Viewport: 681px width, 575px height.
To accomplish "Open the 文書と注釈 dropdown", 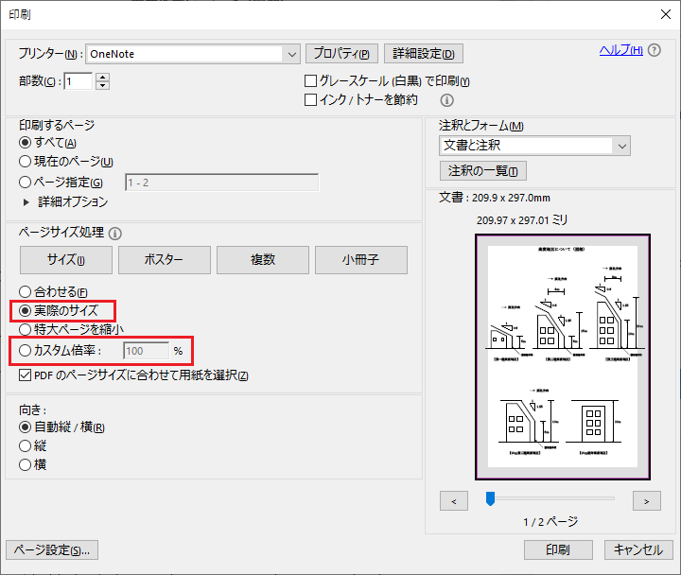I will [x=622, y=146].
